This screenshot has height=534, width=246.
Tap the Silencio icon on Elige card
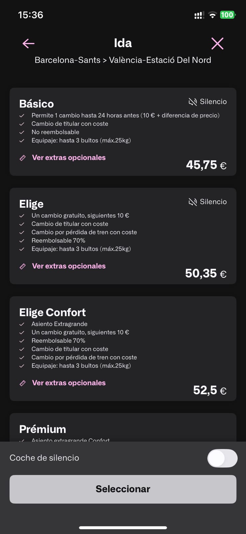point(193,202)
